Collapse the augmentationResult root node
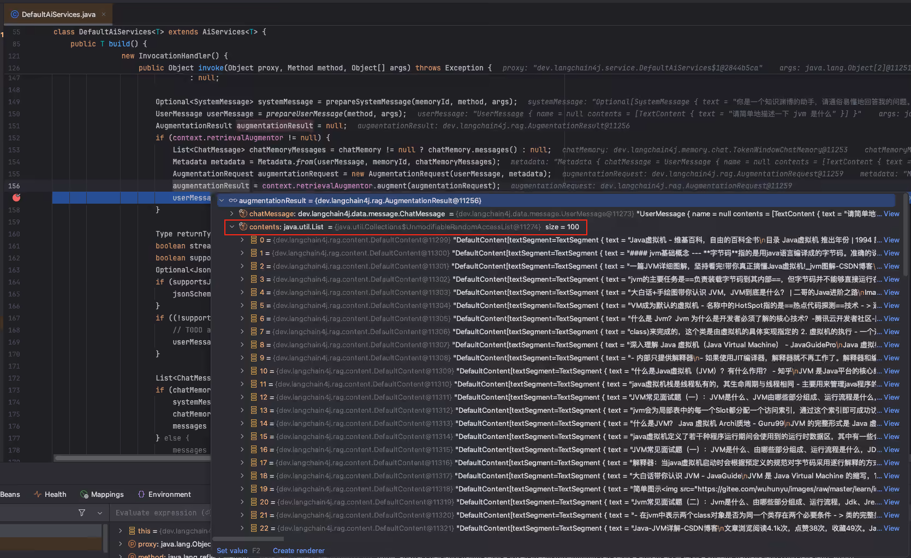The image size is (911, 558). (222, 200)
